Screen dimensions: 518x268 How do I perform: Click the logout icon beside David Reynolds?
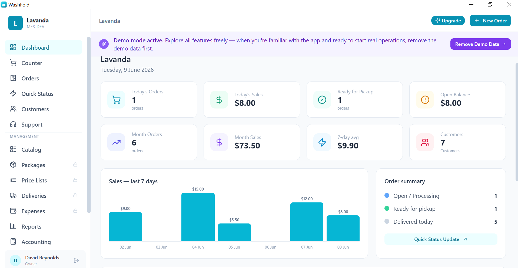[x=76, y=260]
